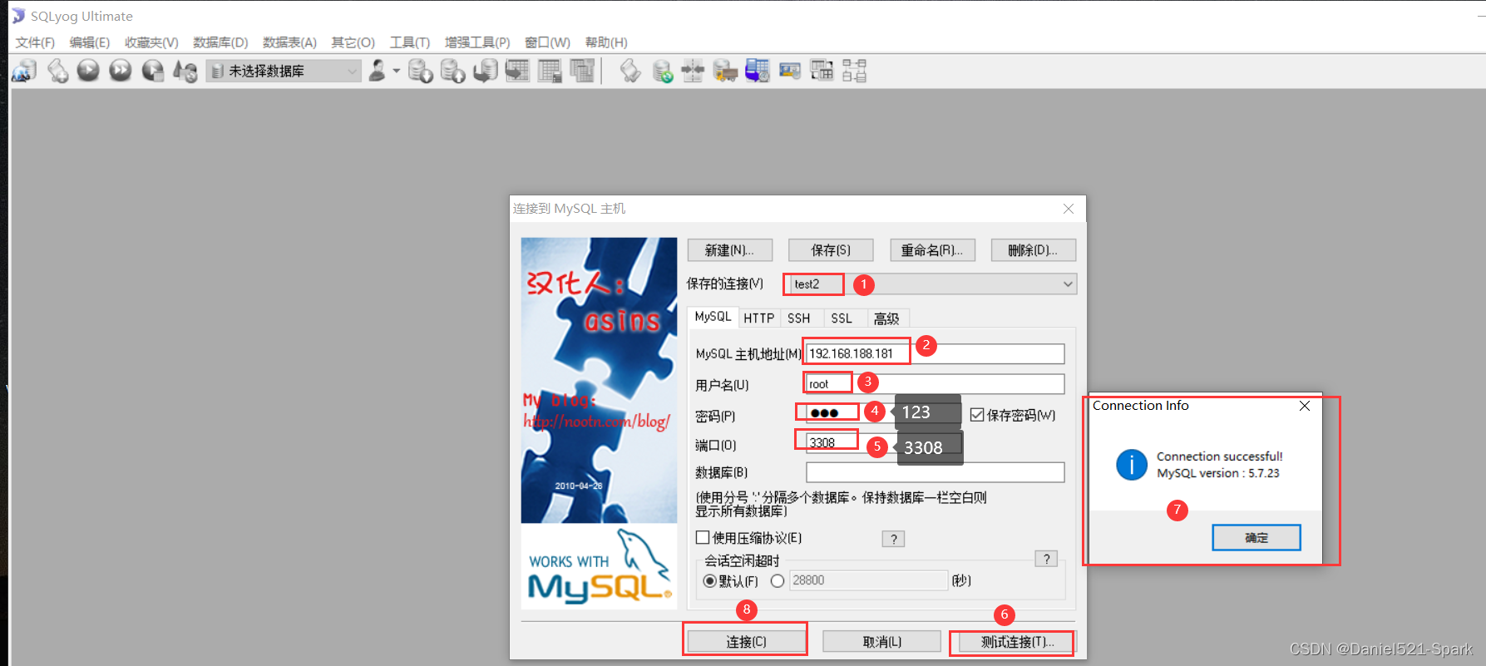
Task: Click the empty 数据库 field
Action: (935, 472)
